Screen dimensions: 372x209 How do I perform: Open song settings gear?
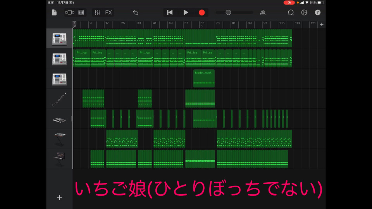(304, 12)
